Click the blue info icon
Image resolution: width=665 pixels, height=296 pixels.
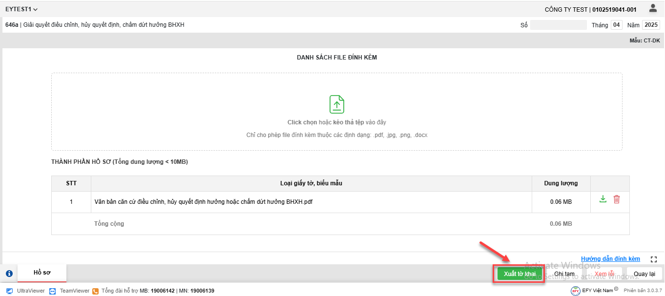(9, 274)
